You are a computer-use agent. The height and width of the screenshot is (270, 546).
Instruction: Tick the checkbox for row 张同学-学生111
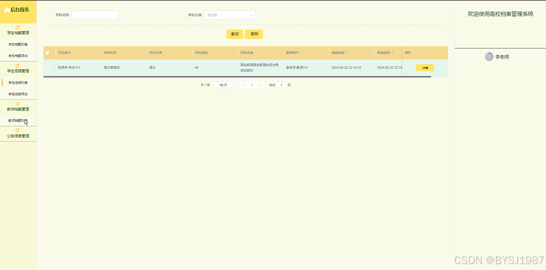click(x=48, y=67)
